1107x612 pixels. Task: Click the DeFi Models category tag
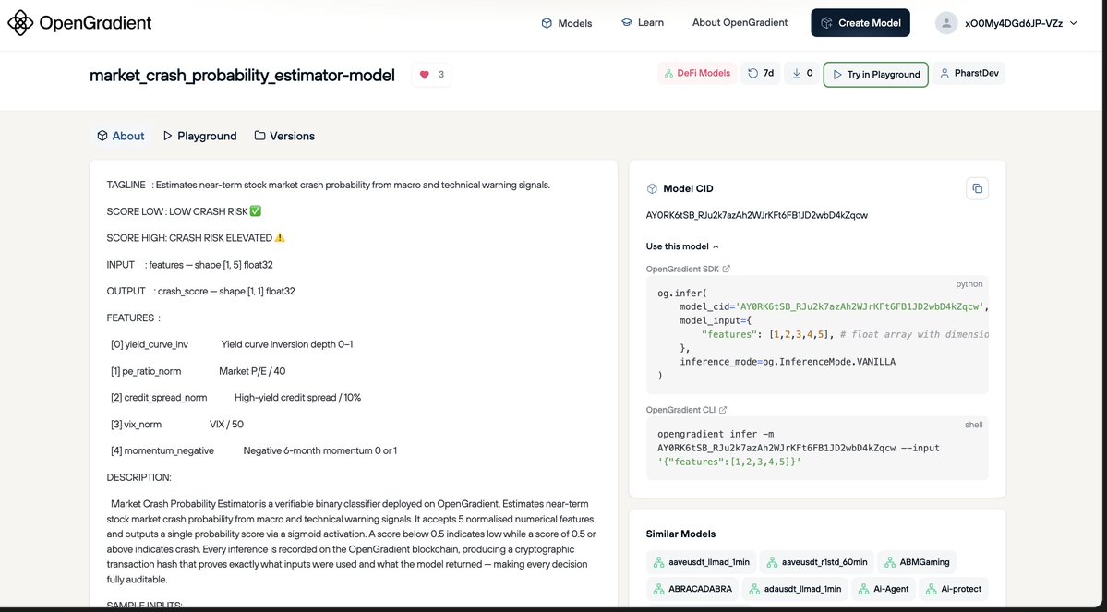coord(697,74)
